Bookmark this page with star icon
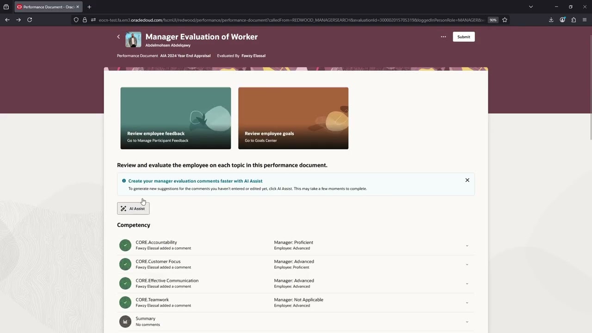The height and width of the screenshot is (333, 592). tap(505, 20)
